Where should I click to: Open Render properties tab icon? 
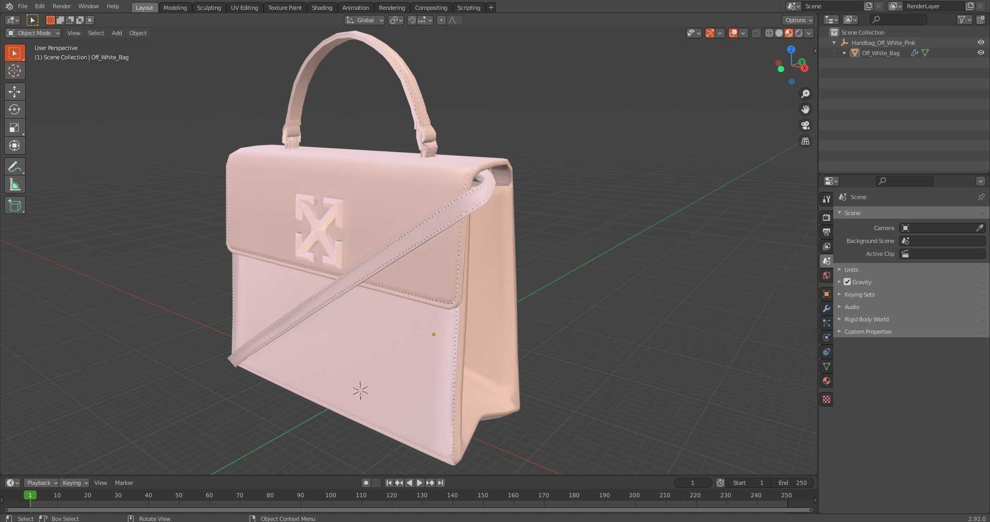(x=827, y=217)
